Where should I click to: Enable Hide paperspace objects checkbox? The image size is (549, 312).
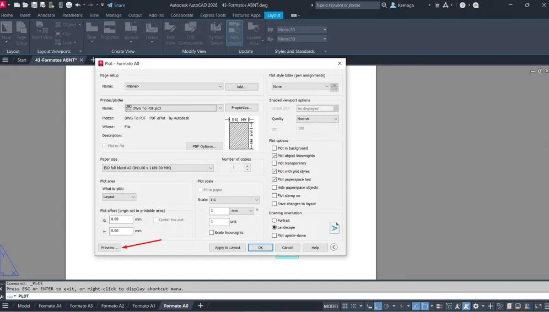(x=274, y=187)
